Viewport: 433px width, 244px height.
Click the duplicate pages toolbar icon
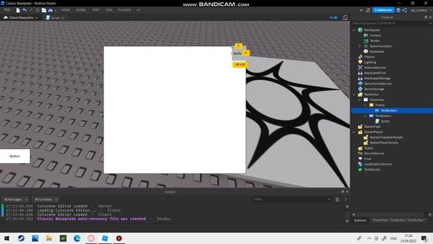pos(44,10)
